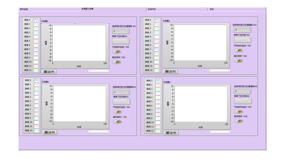Viewport: 286px width, 159px height.
Task: Toggle 是否保存 M2 switch
Action: click(x=238, y=61)
